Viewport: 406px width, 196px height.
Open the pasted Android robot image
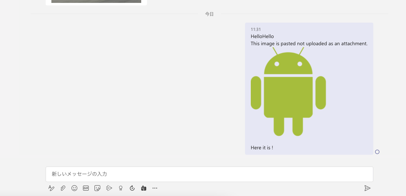pos(288,92)
